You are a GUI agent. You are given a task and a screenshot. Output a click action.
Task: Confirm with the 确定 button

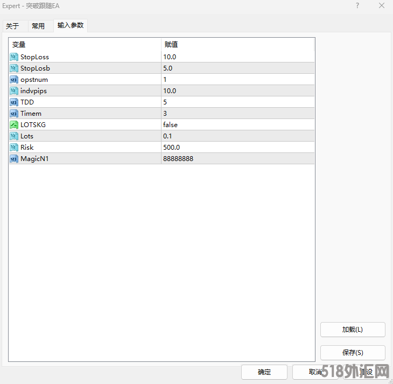tap(264, 372)
